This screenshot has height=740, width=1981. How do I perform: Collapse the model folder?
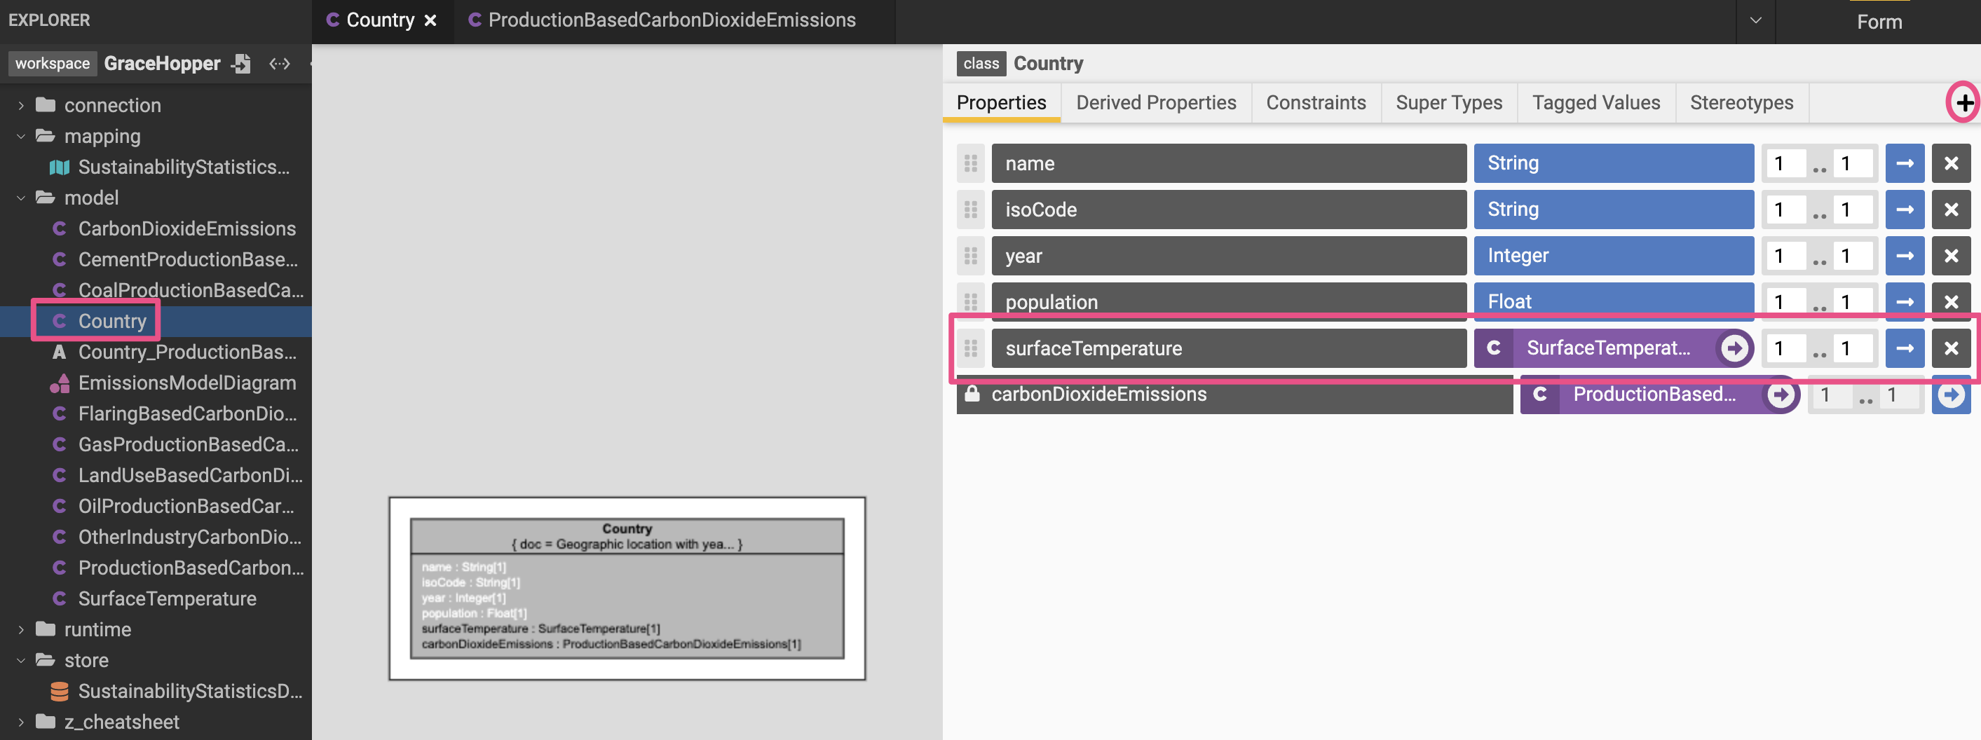(x=21, y=198)
